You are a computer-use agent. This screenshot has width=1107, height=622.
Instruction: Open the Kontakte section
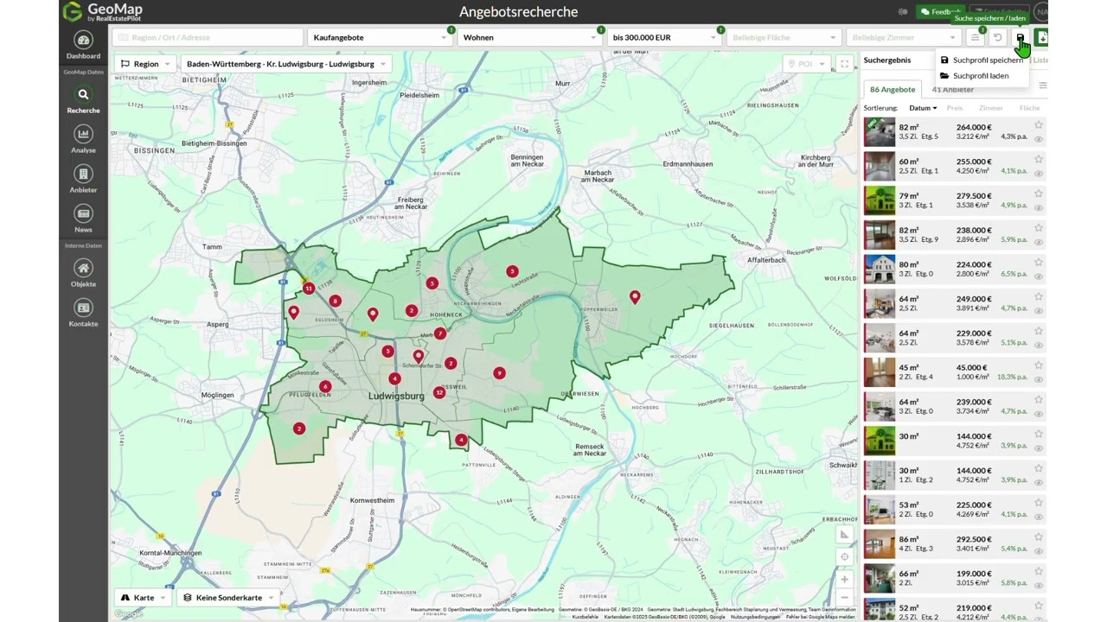tap(83, 313)
